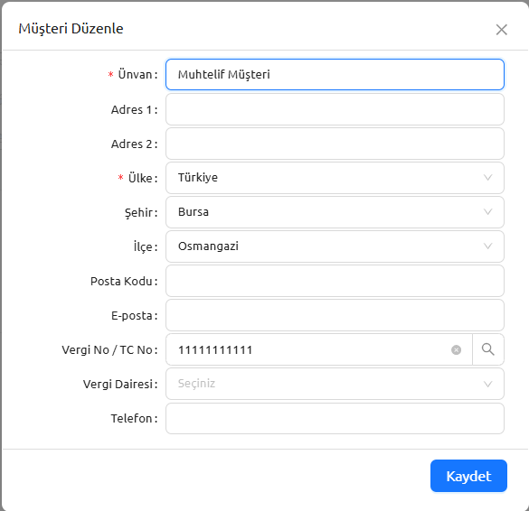Open the İlçe dropdown showing Osmangazi
Viewport: 529px width, 511px height.
click(335, 246)
